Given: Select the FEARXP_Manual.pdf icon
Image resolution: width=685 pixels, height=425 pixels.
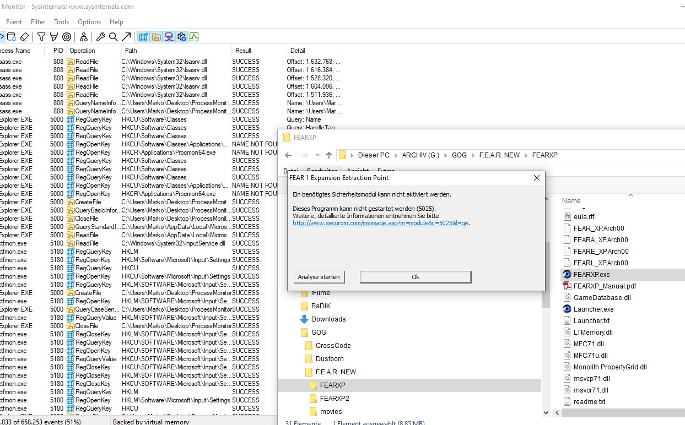Looking at the screenshot, I should 567,286.
